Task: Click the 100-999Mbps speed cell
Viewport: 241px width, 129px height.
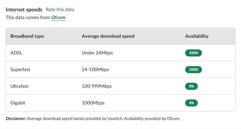Action: (x=97, y=86)
